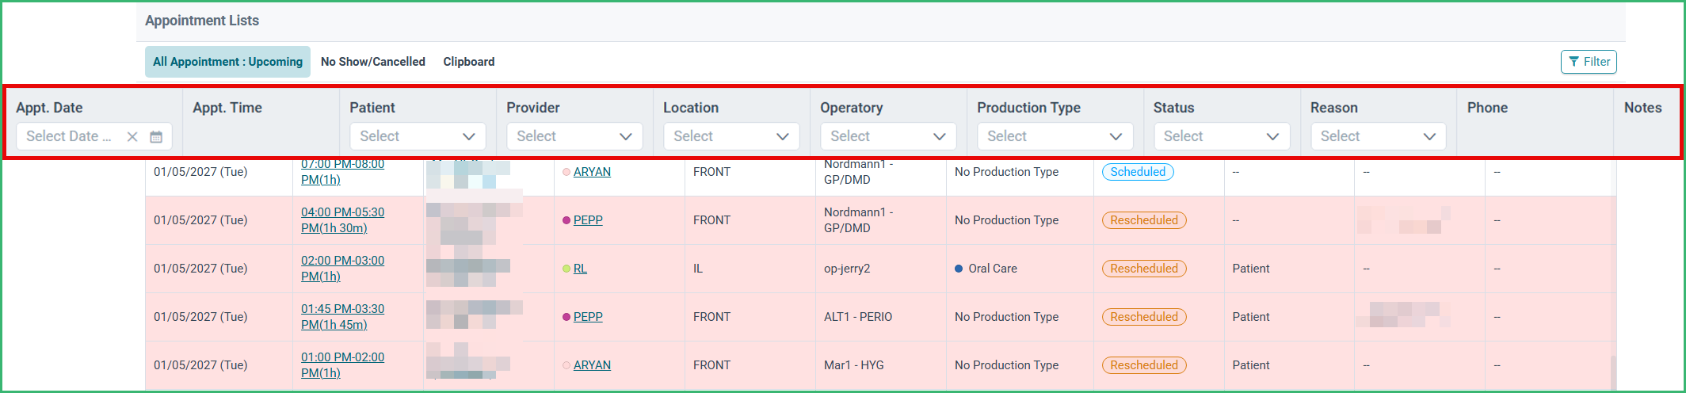Switch to No Show/Cancelled tab

(373, 62)
